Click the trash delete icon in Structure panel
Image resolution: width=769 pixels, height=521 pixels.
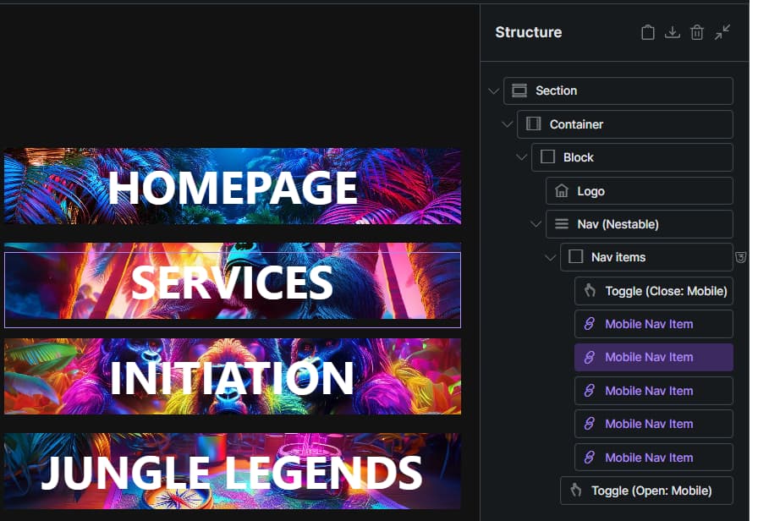point(697,32)
